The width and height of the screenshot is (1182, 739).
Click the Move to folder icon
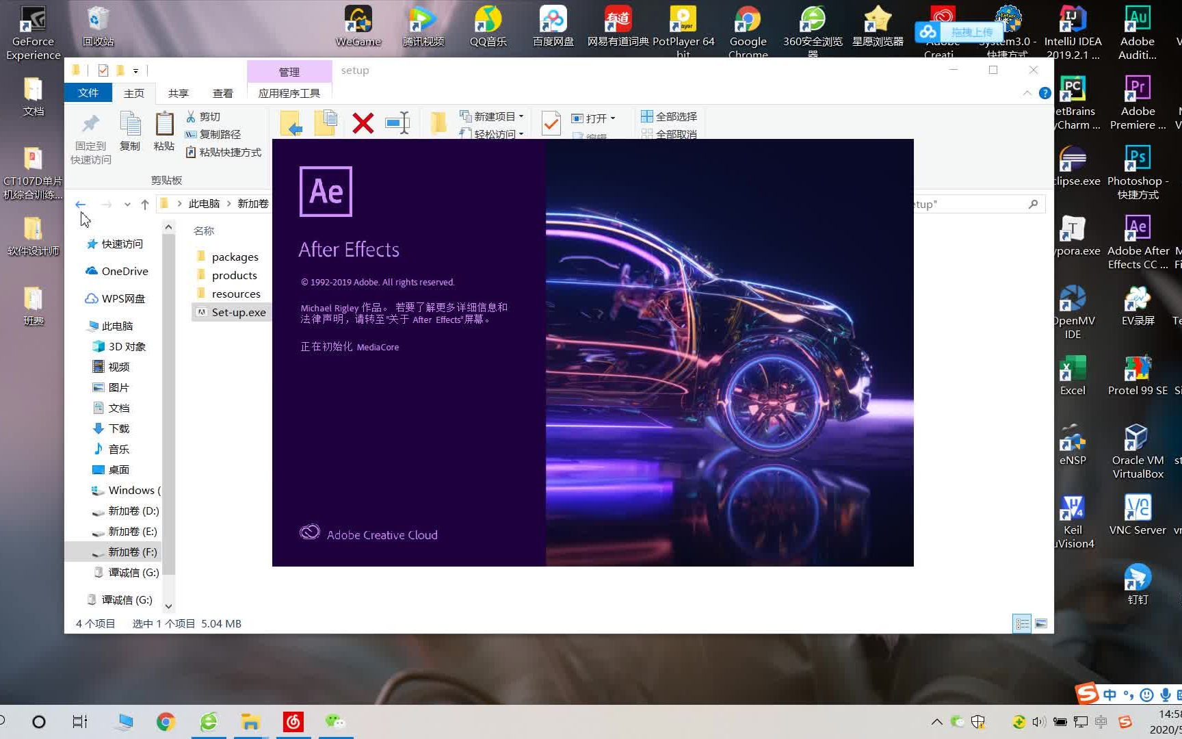(291, 123)
